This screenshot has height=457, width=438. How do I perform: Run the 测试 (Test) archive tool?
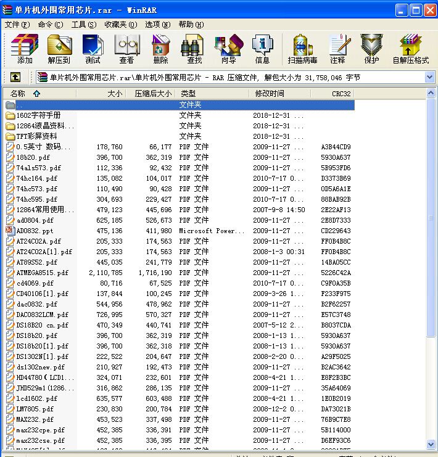pos(93,48)
